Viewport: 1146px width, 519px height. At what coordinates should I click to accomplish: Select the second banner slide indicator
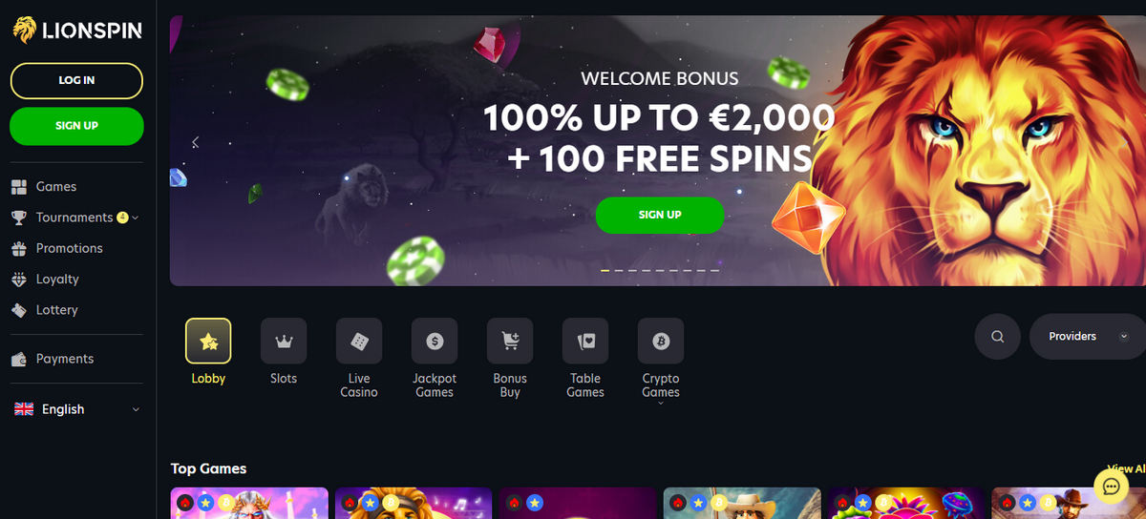[619, 271]
